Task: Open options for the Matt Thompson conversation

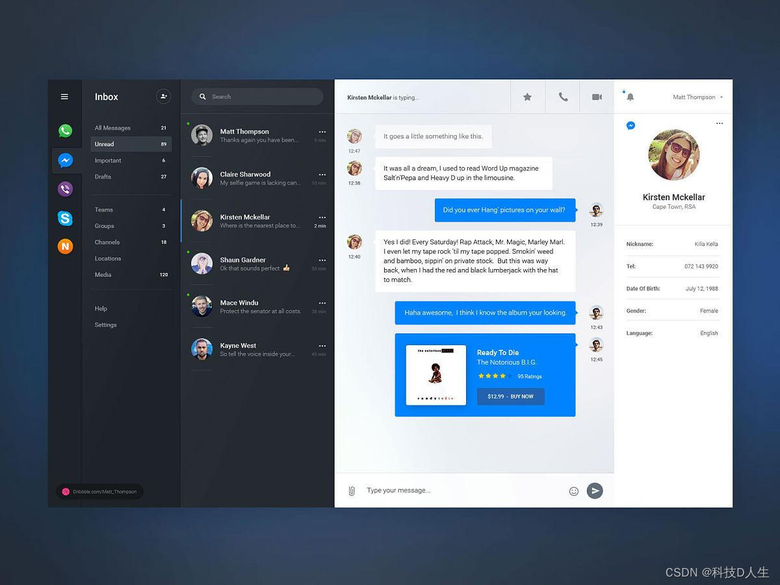Action: pyautogui.click(x=322, y=132)
